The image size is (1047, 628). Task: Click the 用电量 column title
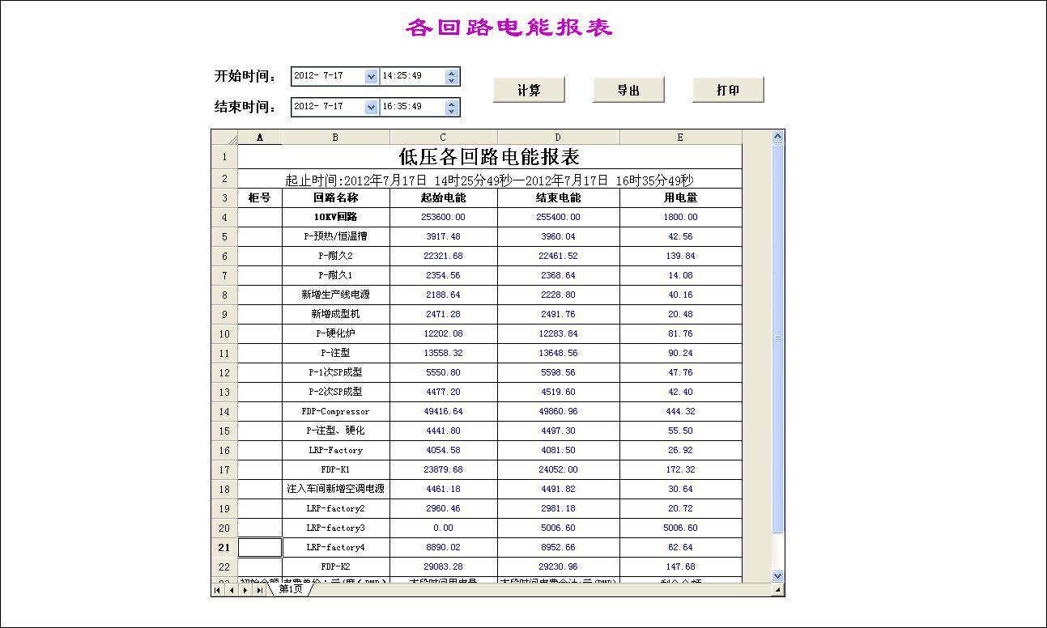coord(681,197)
